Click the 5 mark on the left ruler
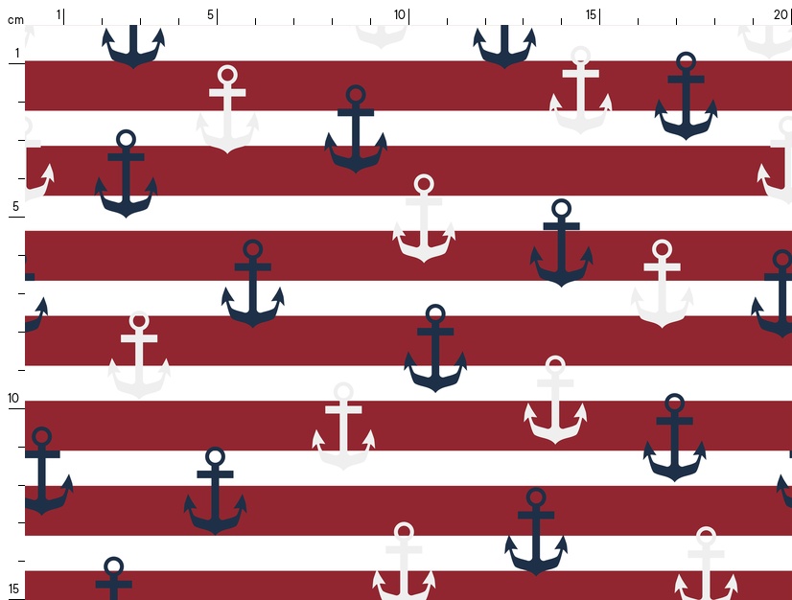Image resolution: width=792 pixels, height=600 pixels. tap(14, 206)
